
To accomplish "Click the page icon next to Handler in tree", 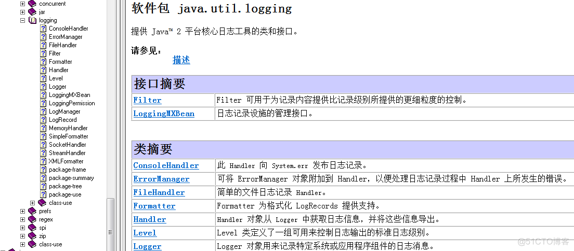I will pyautogui.click(x=43, y=70).
